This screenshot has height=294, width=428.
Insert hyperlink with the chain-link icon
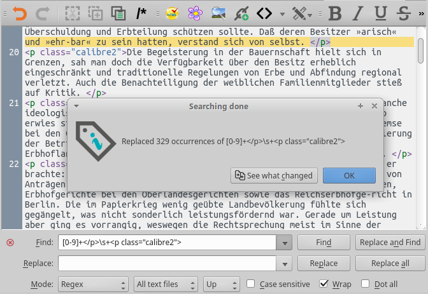[x=241, y=13]
